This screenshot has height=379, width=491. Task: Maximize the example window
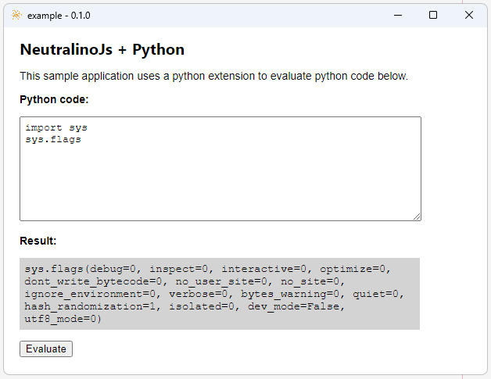pos(433,15)
